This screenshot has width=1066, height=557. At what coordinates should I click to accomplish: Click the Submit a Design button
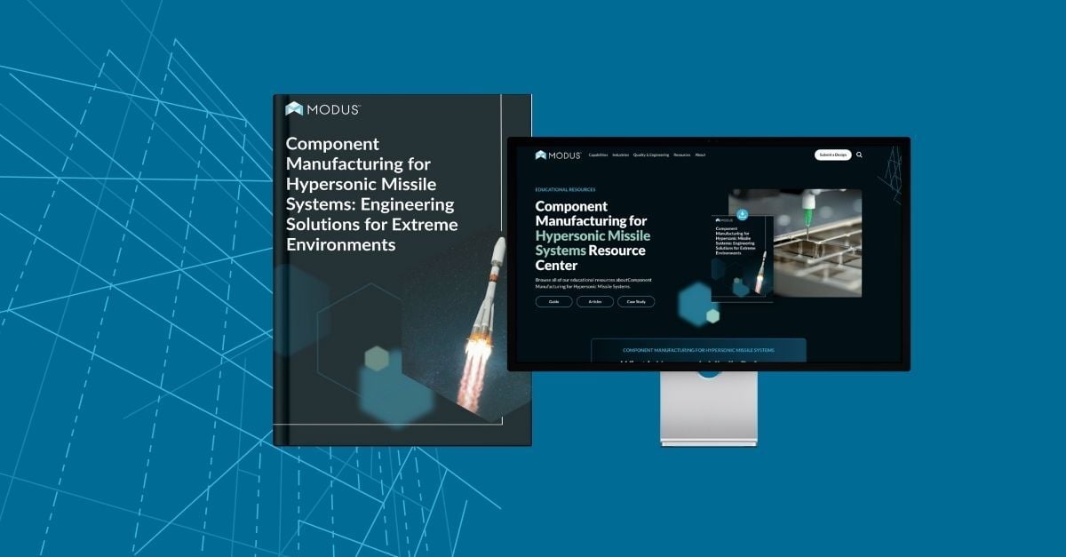[833, 154]
